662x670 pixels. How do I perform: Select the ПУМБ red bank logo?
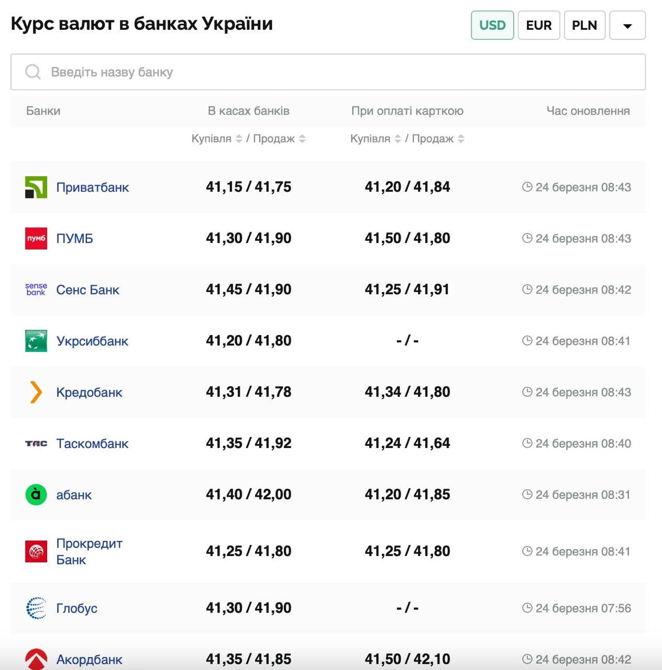(36, 238)
